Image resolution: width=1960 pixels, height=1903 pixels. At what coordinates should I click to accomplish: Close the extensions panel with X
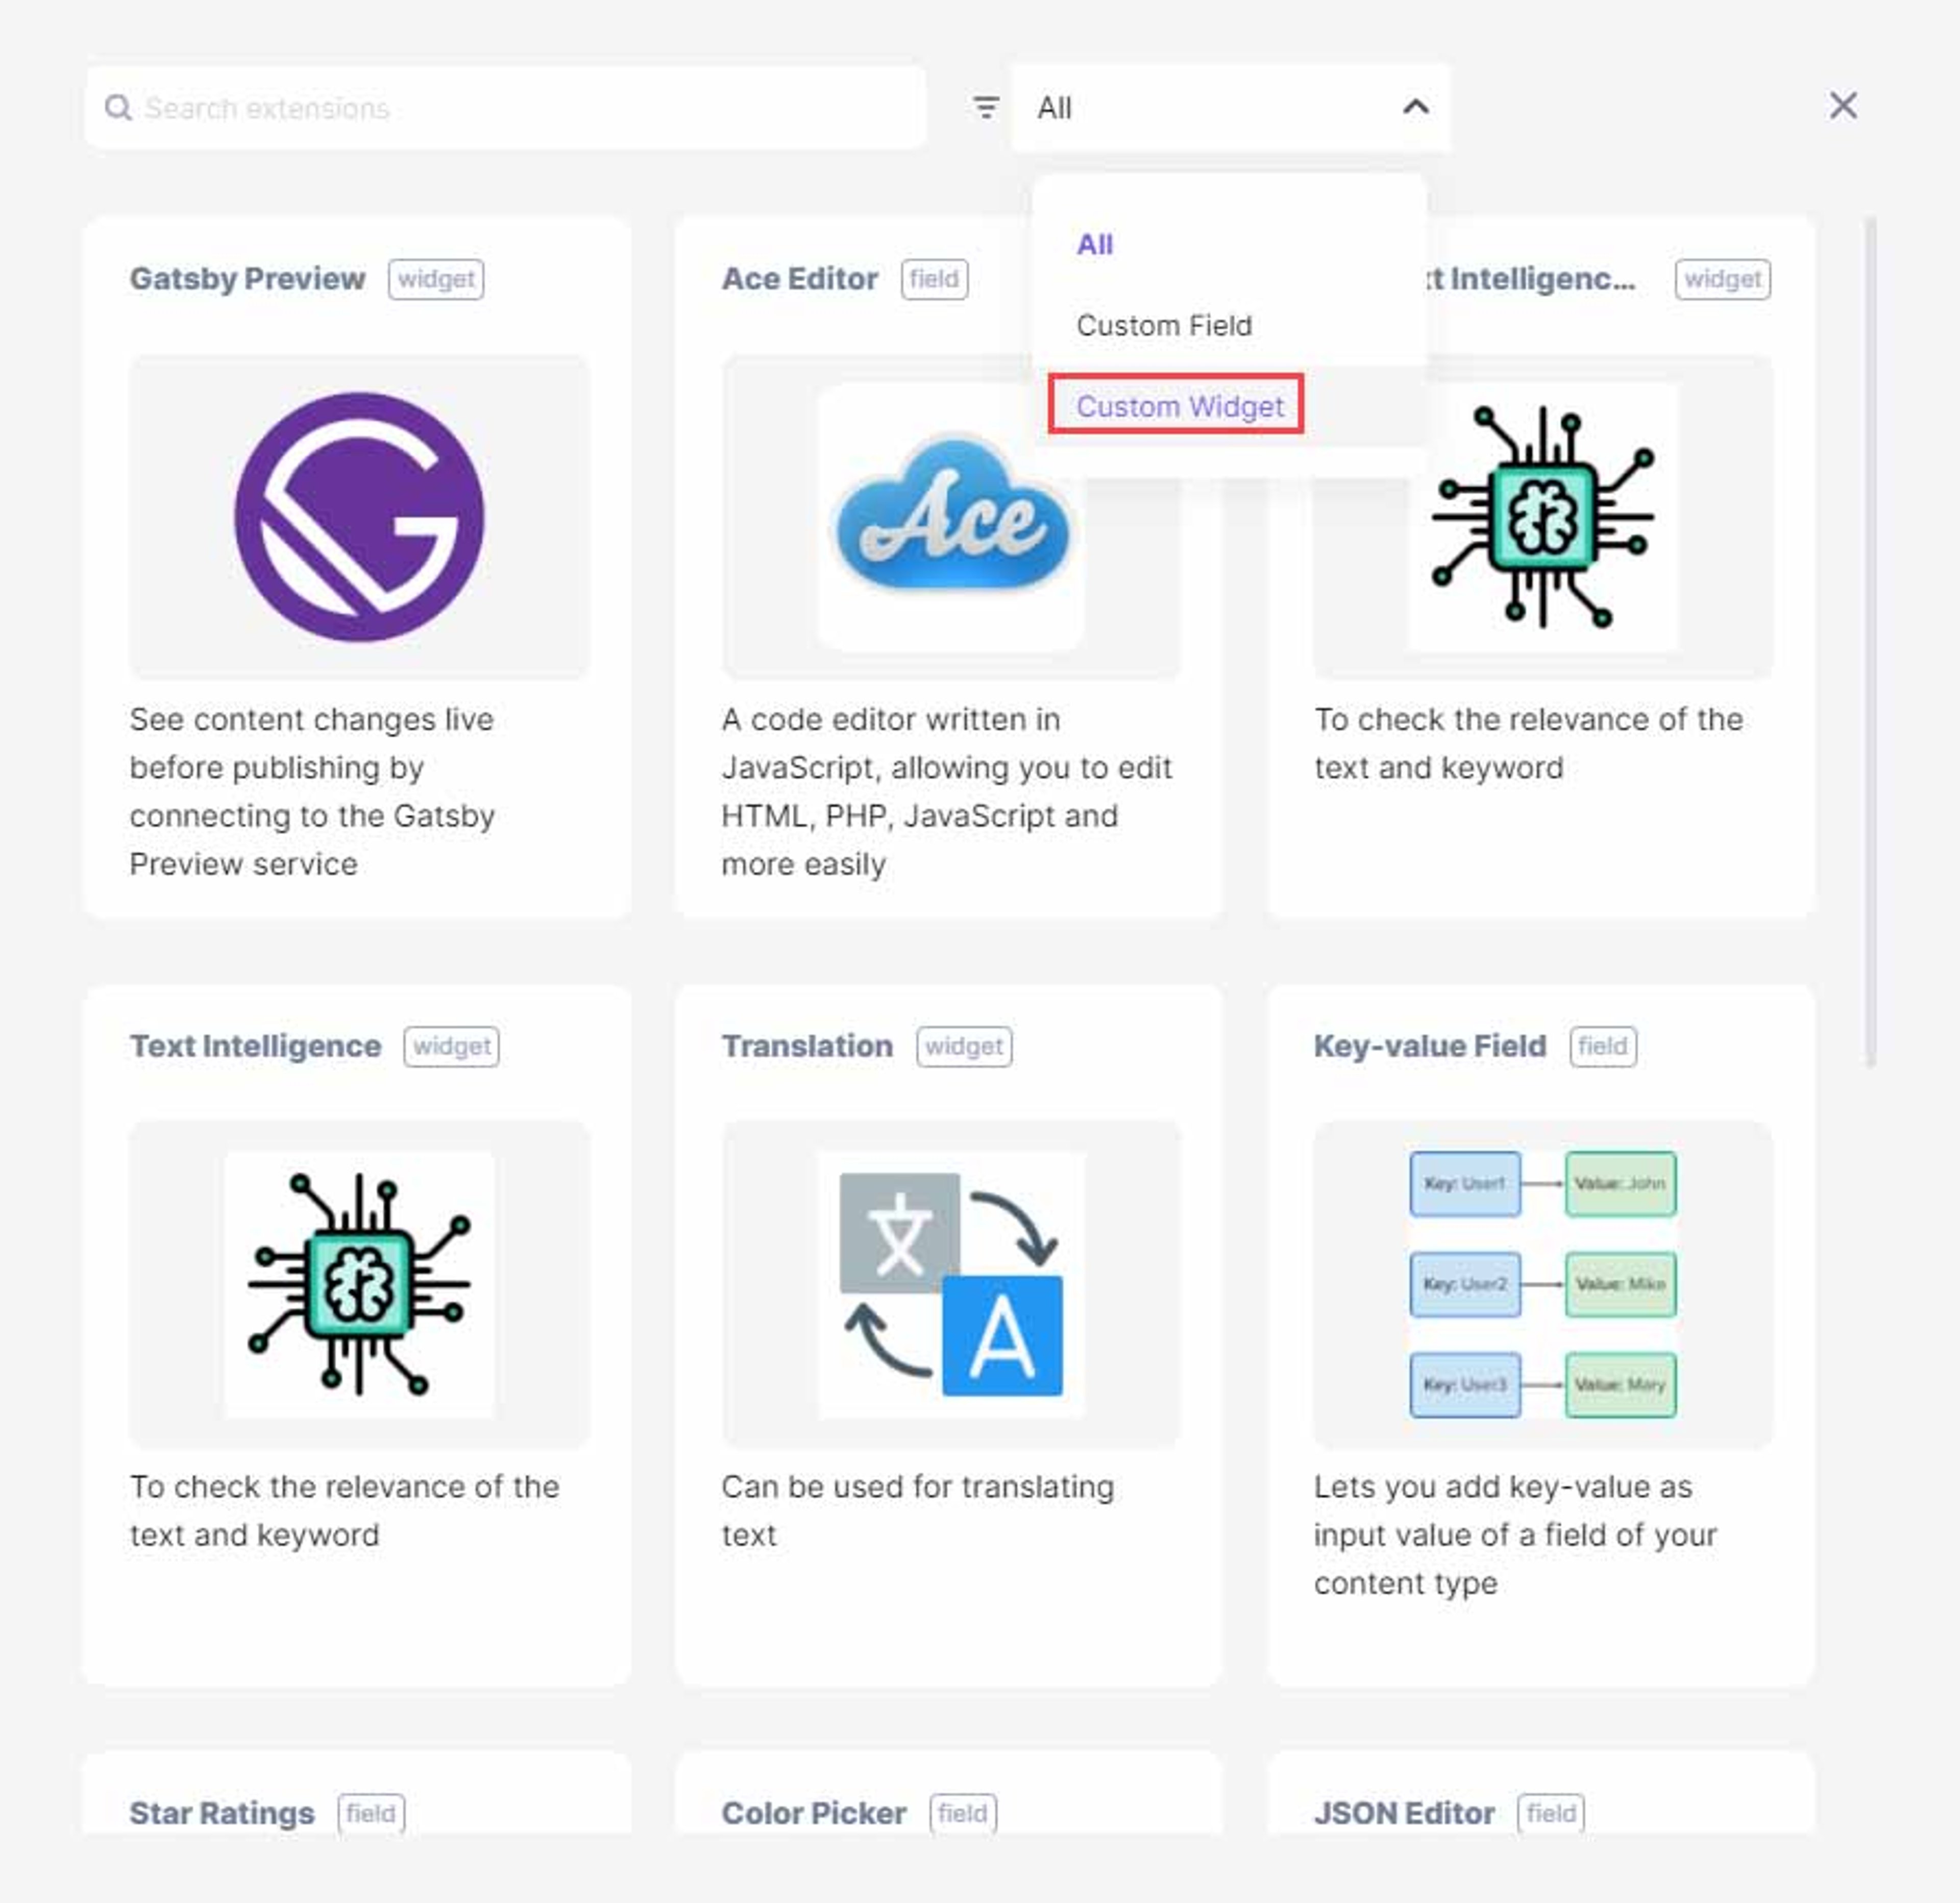click(x=1843, y=105)
